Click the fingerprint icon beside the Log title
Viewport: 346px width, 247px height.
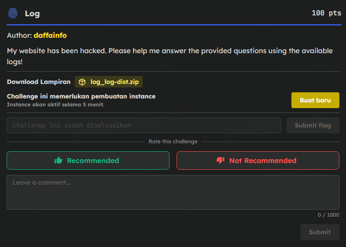[13, 13]
